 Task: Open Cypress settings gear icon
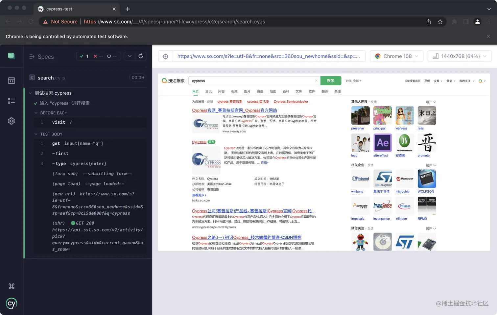point(12,121)
